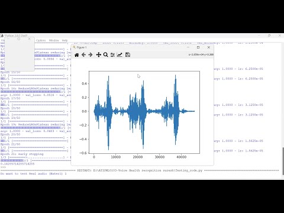Click the 'Epoch 18/50' line in the shell
The width and height of the screenshot is (284, 213).
tap(10, 108)
